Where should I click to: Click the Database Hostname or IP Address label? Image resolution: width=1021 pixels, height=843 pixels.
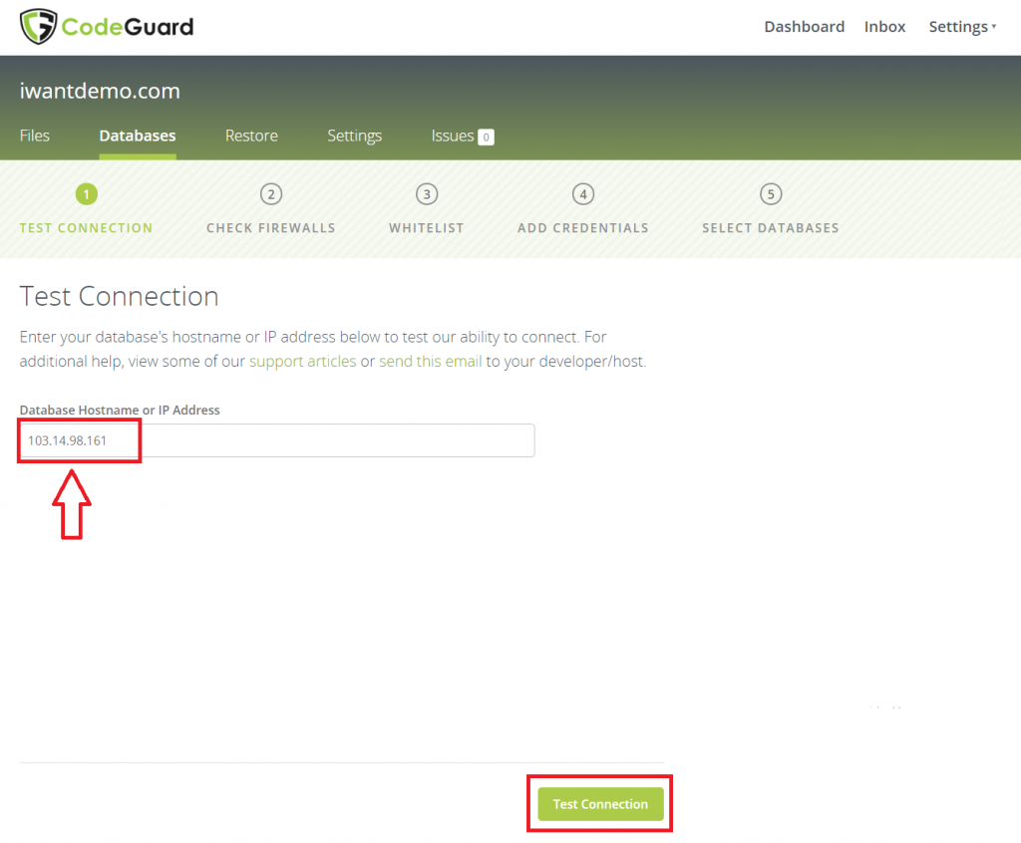[x=120, y=411]
